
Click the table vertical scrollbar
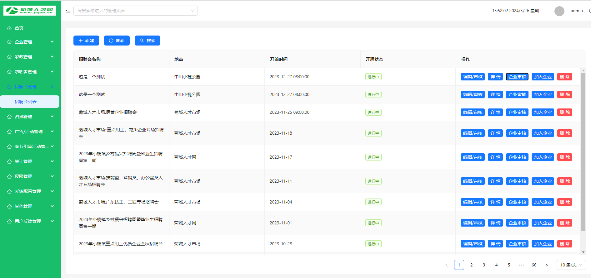[x=583, y=152]
